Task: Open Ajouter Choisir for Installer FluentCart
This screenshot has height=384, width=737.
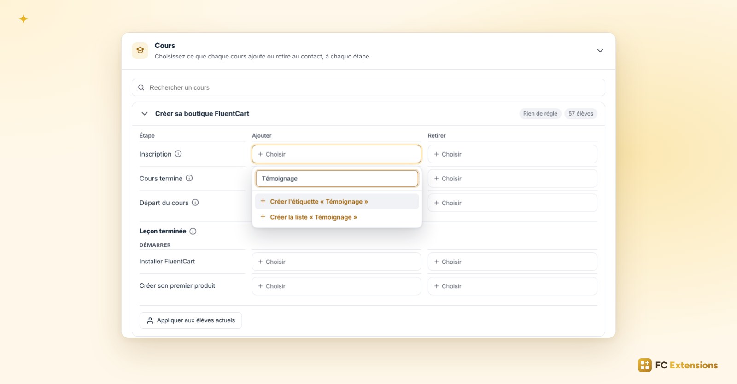Action: pyautogui.click(x=336, y=262)
